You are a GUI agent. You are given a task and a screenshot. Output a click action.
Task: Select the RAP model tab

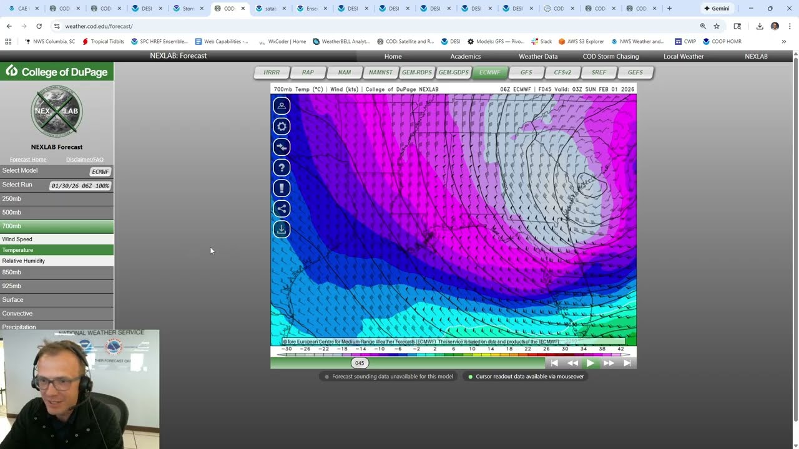click(x=308, y=72)
